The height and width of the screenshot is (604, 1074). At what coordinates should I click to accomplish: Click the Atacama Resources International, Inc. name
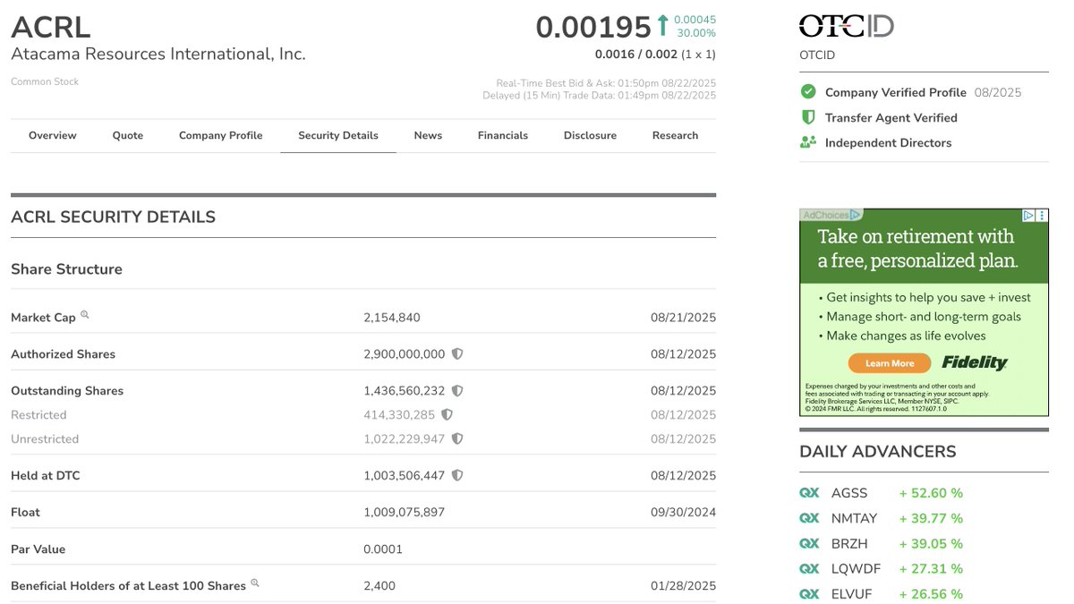coord(158,54)
